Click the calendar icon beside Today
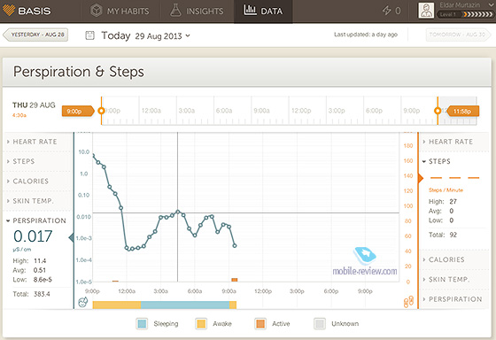The image size is (496, 340). (x=89, y=35)
